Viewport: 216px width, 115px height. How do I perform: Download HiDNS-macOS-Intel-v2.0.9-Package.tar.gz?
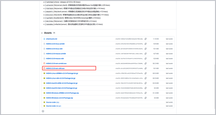click(62, 88)
